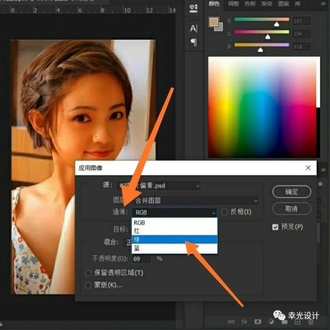Click the new adjustment layer half-circle icon
The image size is (330, 330).
point(271,322)
